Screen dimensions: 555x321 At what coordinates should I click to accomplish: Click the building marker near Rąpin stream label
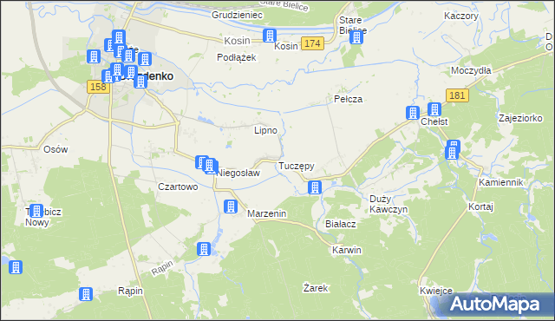pyautogui.click(x=204, y=249)
